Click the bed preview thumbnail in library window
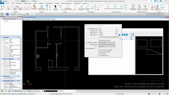 (149, 55)
